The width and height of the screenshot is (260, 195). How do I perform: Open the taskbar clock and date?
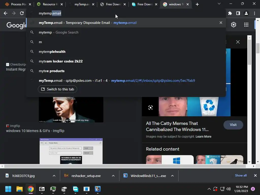[241, 189]
